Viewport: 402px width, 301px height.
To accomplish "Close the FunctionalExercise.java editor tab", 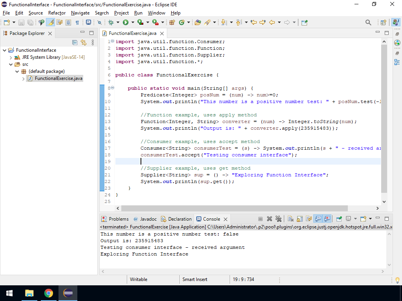I will coord(162,34).
